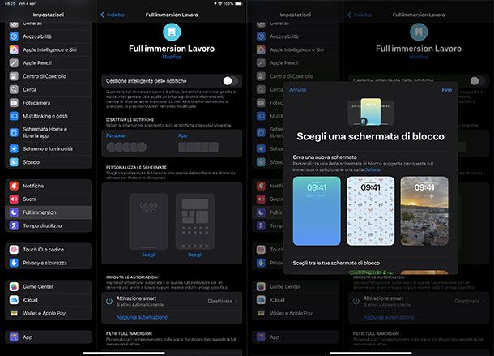Viewport: 494px width, 356px height.
Task: Open Schermo e luminosità in left sidebar
Action: pyautogui.click(x=49, y=148)
